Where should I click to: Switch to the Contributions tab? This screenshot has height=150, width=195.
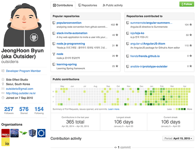63,5
